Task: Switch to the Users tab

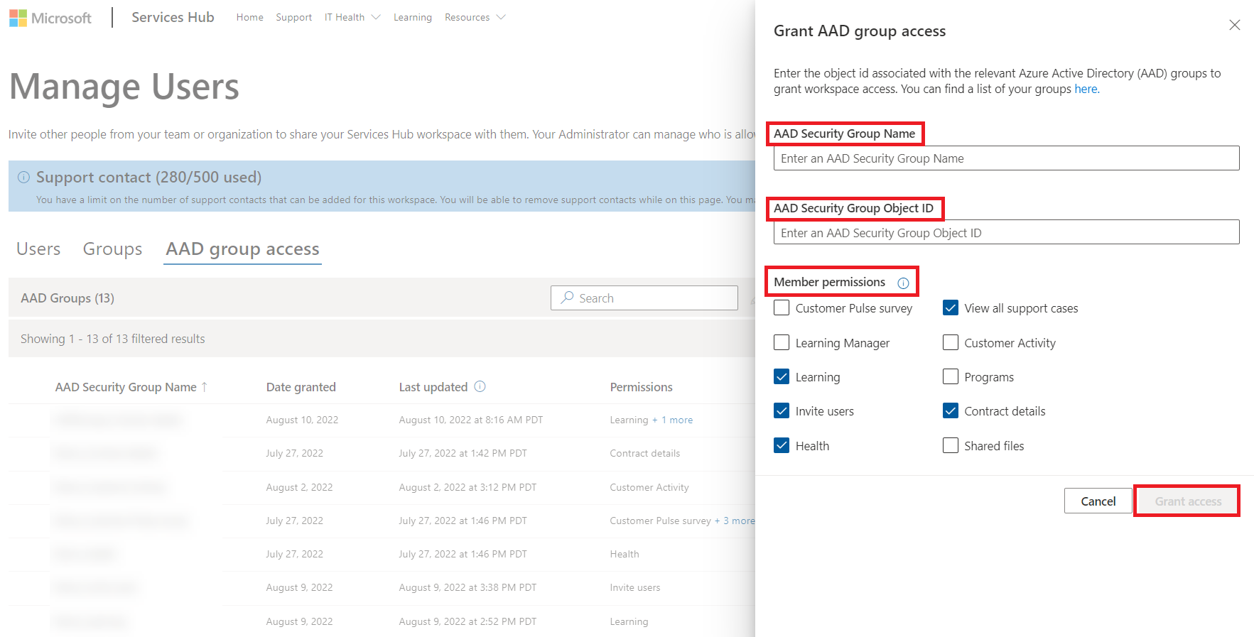Action: click(38, 249)
